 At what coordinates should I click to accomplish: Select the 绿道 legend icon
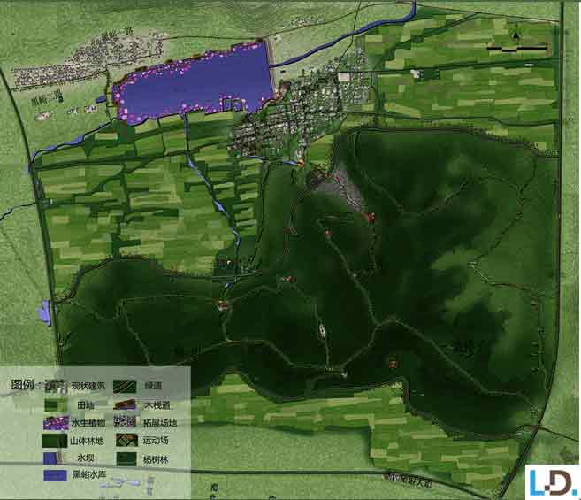[124, 385]
